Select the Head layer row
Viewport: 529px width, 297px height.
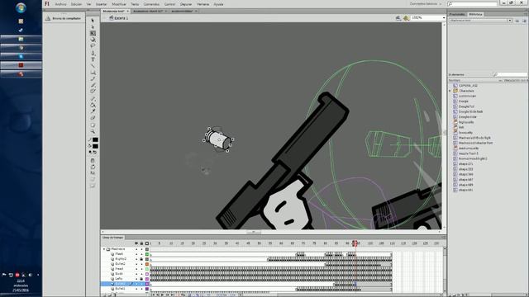click(x=125, y=269)
